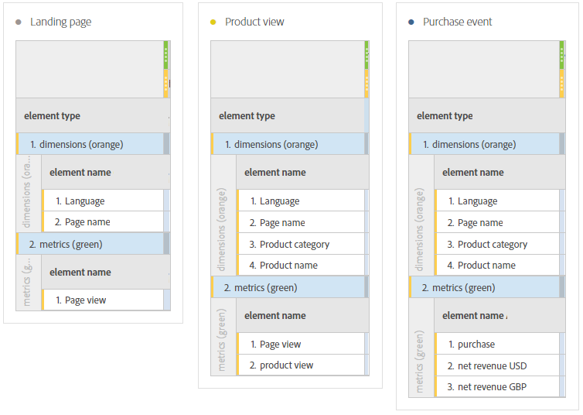Click orange dimensions strip in Product view table
The image size is (583, 415).
point(367,83)
